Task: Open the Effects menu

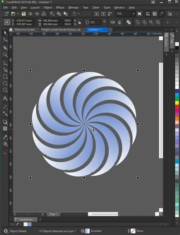Action: coord(60,8)
